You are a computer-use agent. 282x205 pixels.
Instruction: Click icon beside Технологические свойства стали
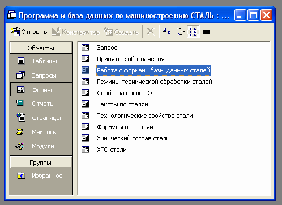click(x=85, y=115)
